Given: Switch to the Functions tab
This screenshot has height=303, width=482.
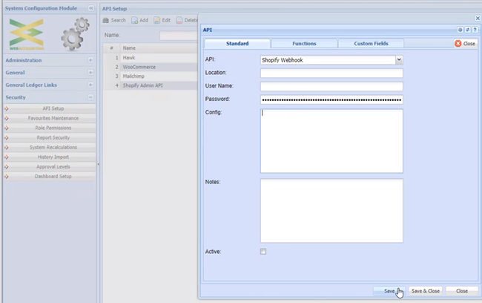Looking at the screenshot, I should point(304,44).
